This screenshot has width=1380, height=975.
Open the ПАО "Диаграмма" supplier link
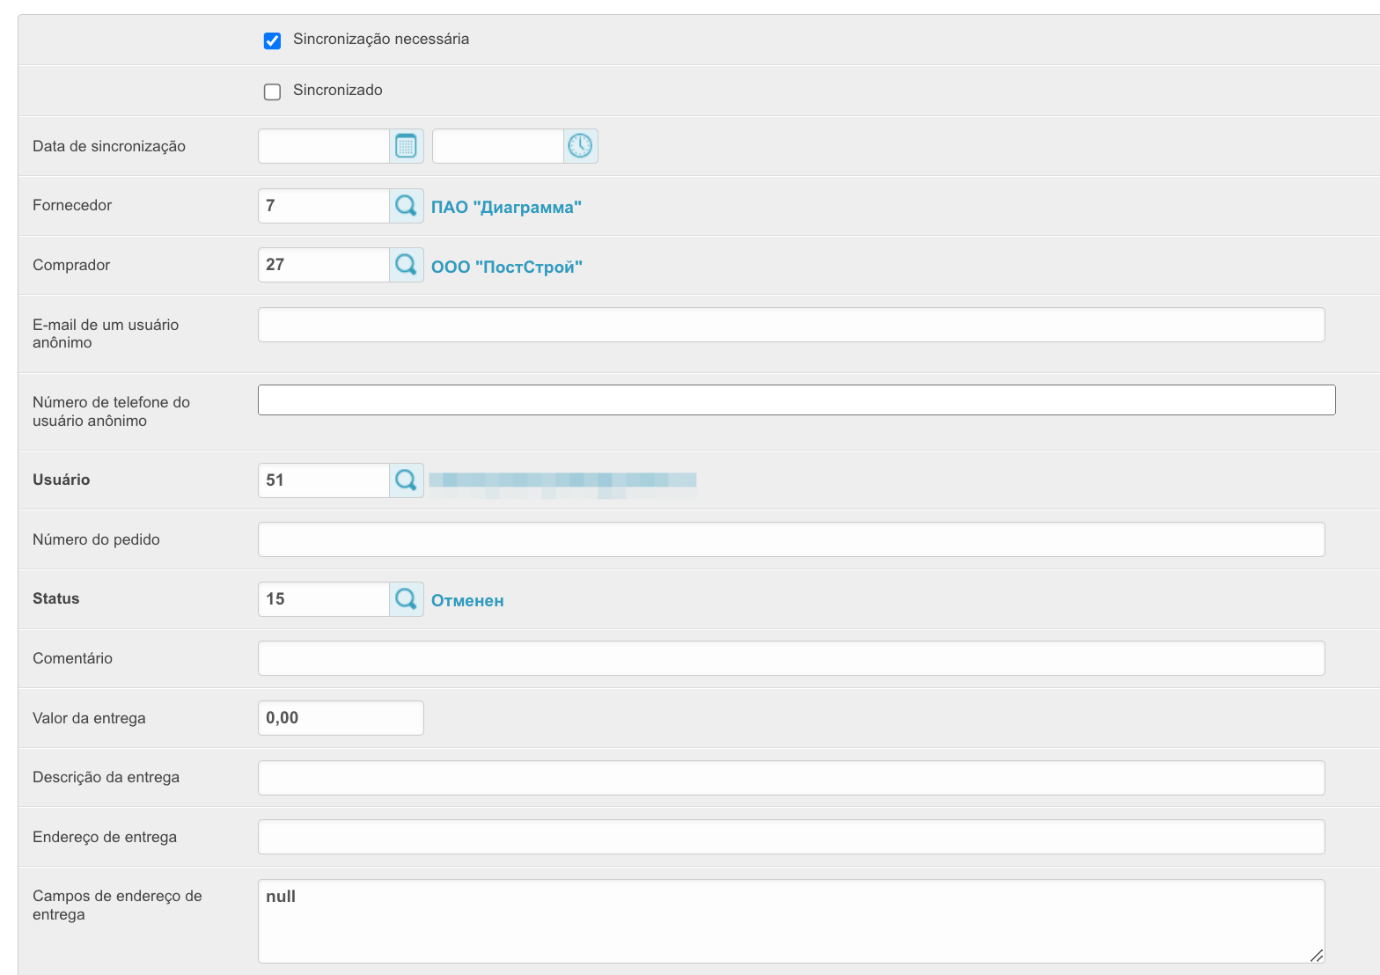tap(506, 208)
